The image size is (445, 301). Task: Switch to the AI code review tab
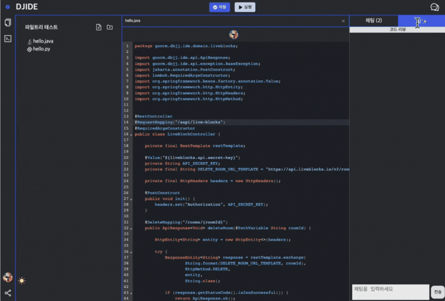(x=421, y=21)
